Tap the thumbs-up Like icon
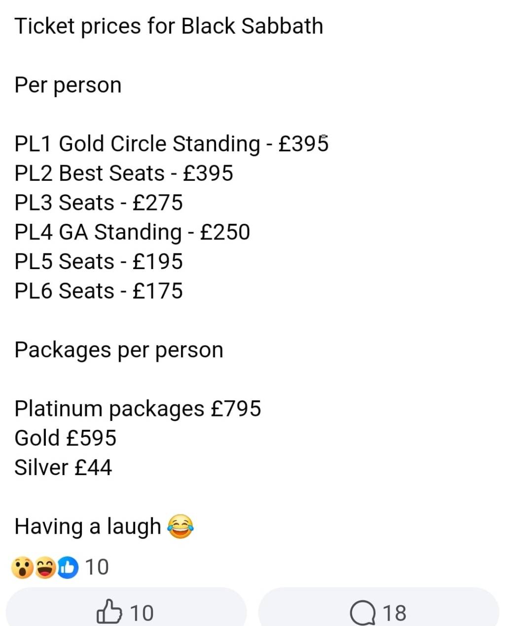The width and height of the screenshot is (505, 626). (109, 612)
